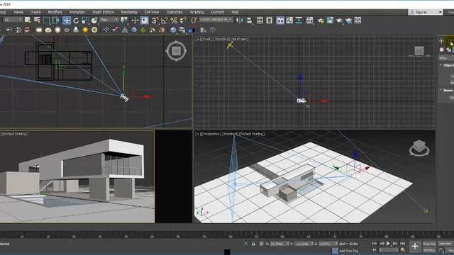This screenshot has width=454, height=255.
Task: Click the Select and Place tool
Action: (94, 21)
